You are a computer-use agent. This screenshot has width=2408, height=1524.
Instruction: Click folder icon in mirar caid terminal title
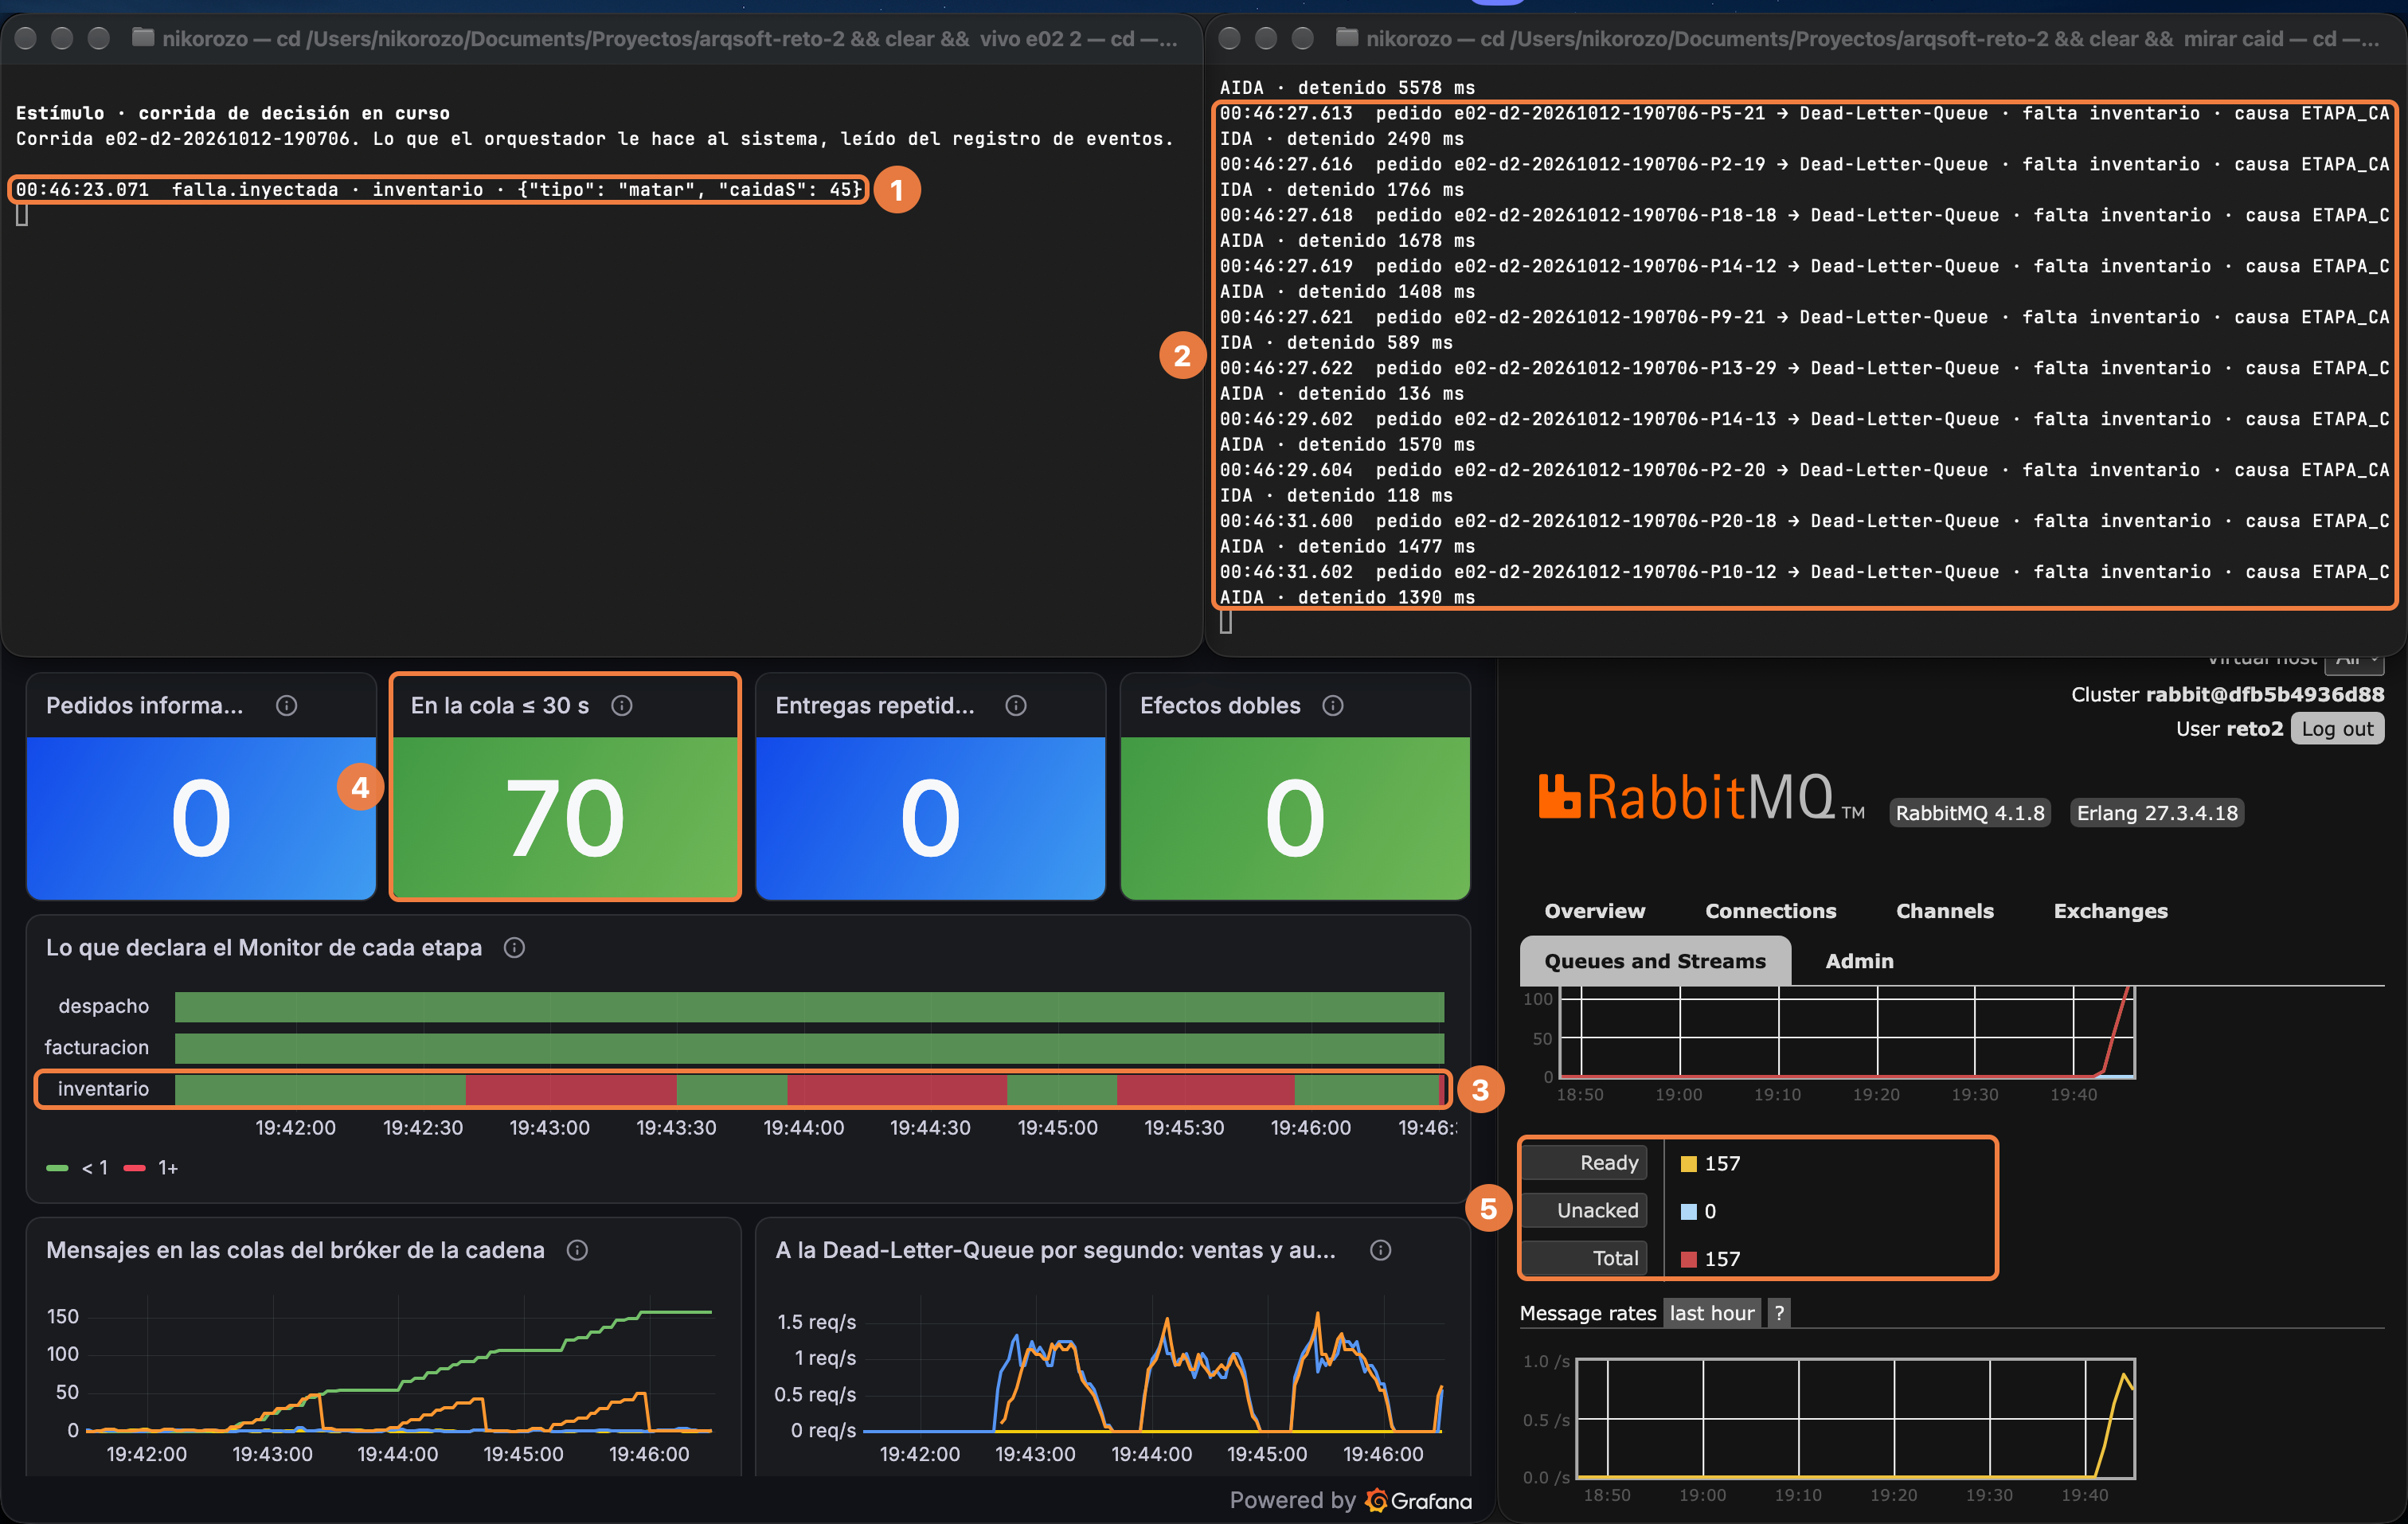1347,38
